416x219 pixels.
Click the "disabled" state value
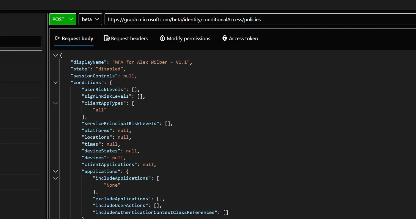point(109,69)
